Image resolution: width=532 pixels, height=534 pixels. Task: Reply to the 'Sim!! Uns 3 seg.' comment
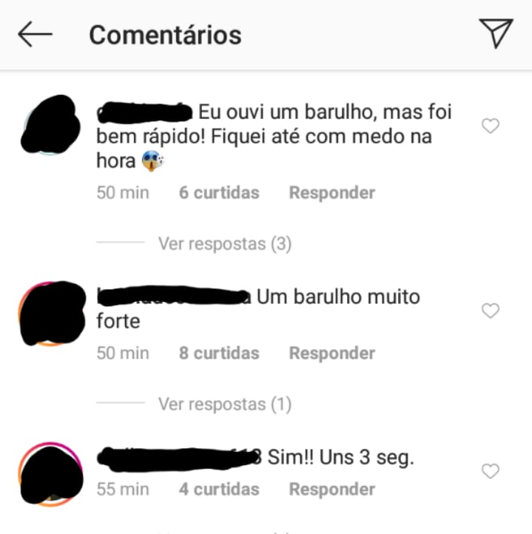coord(332,490)
